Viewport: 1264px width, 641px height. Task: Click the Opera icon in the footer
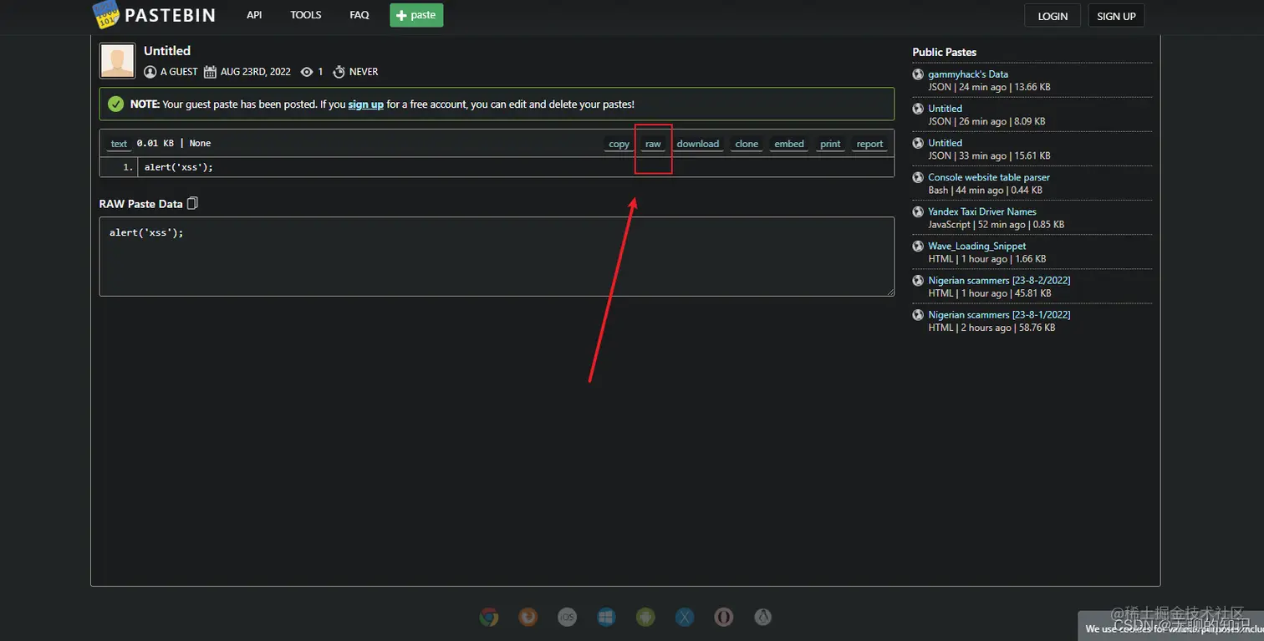(x=724, y=617)
